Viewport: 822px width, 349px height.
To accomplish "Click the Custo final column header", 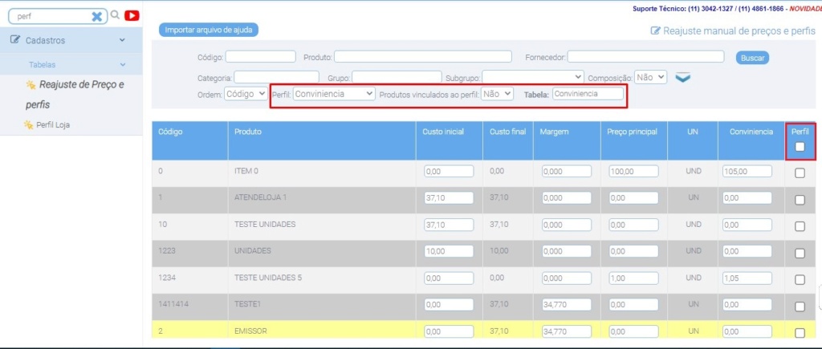I will coord(508,132).
